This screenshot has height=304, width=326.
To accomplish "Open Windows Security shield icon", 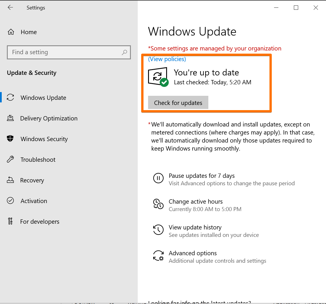I will pos(11,139).
